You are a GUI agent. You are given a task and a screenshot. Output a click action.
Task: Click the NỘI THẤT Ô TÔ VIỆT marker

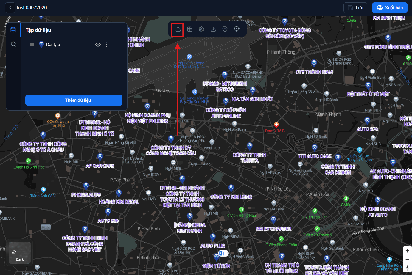pyautogui.click(x=368, y=85)
